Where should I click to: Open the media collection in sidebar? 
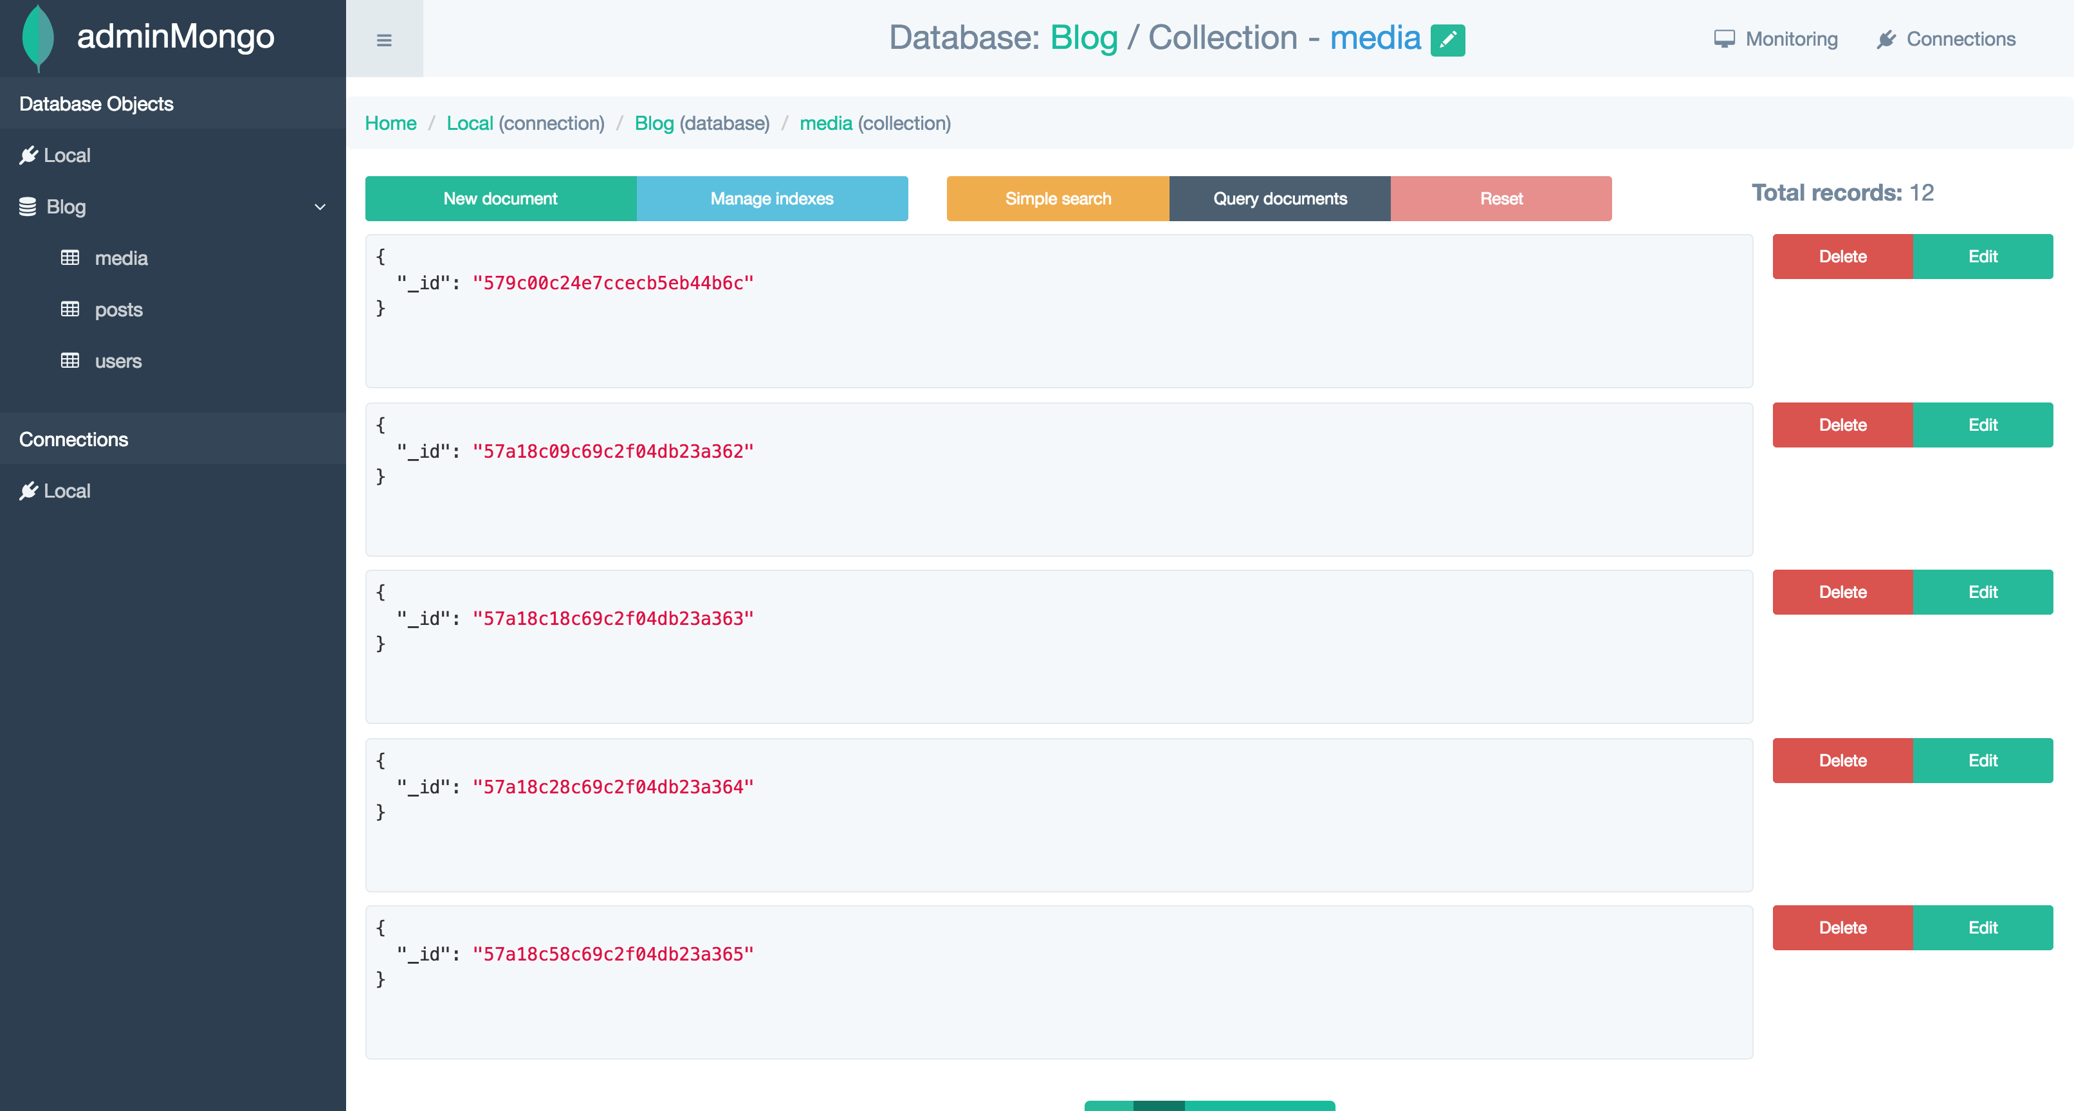(x=122, y=258)
